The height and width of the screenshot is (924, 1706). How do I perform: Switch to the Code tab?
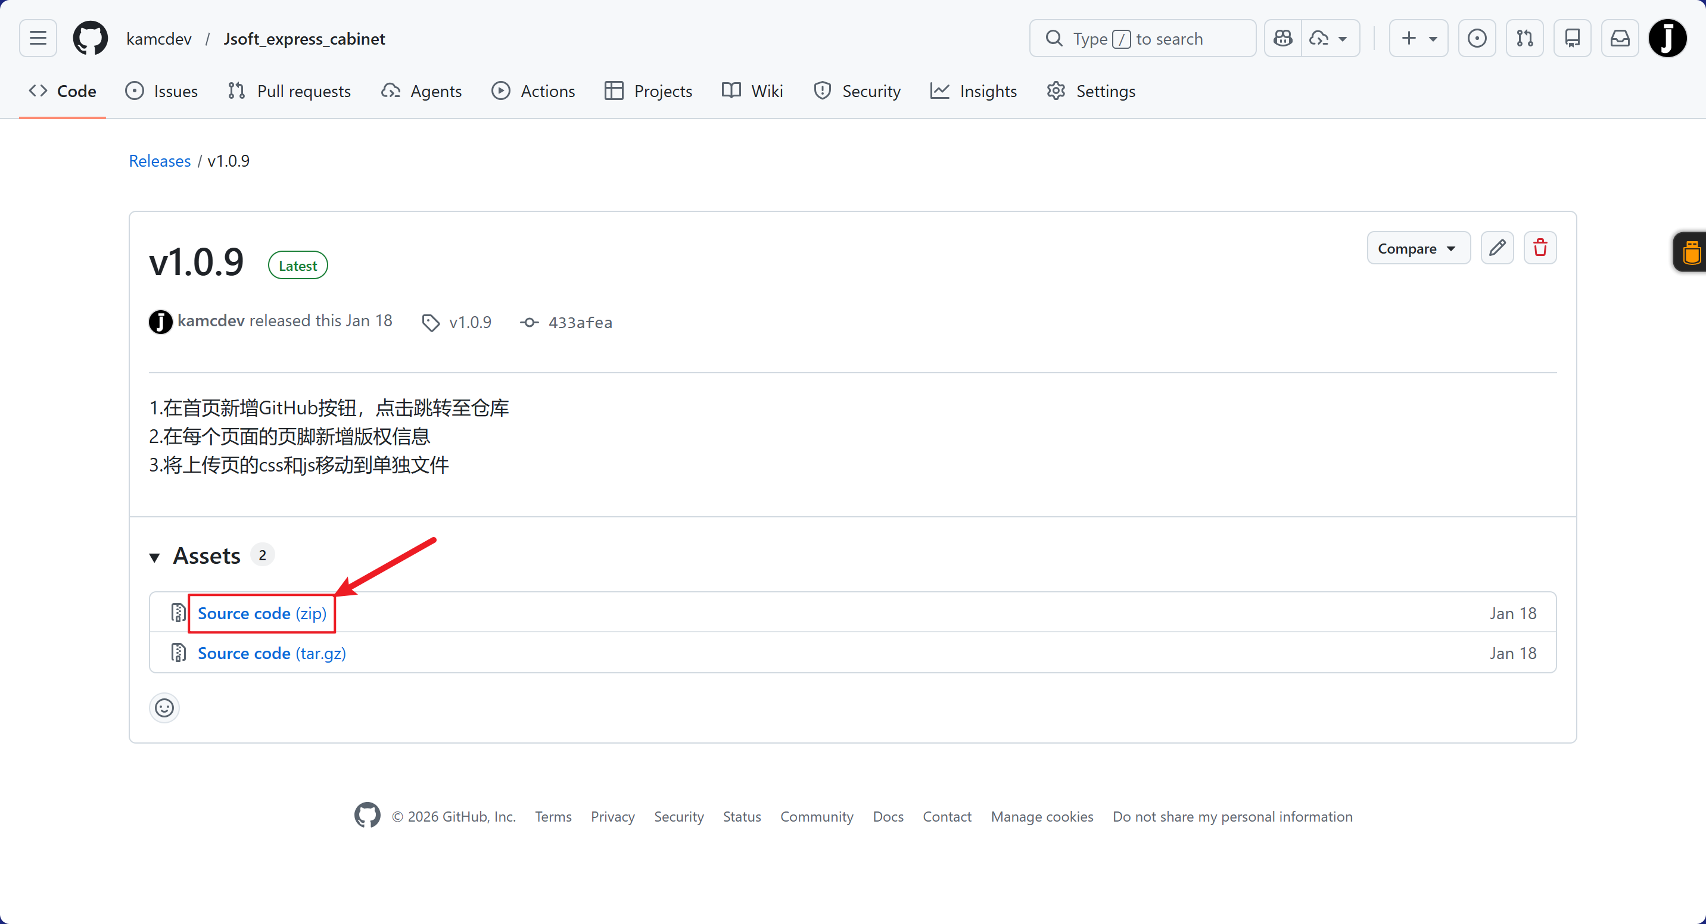point(63,90)
